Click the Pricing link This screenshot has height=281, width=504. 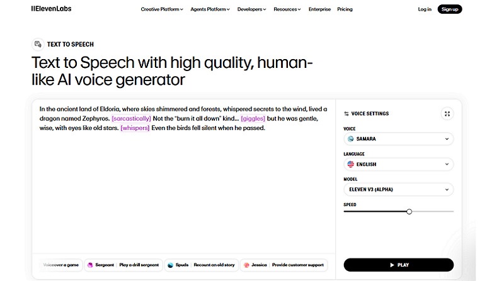[345, 9]
